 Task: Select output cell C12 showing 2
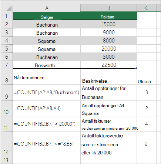click(147, 144)
